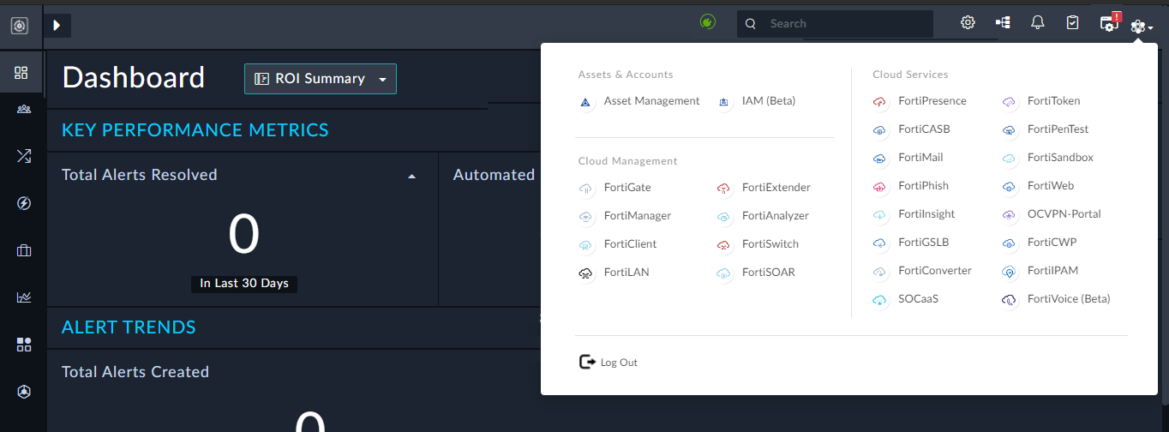The width and height of the screenshot is (1169, 432).
Task: Click the FortiCWP cloud icon
Action: click(x=1009, y=243)
